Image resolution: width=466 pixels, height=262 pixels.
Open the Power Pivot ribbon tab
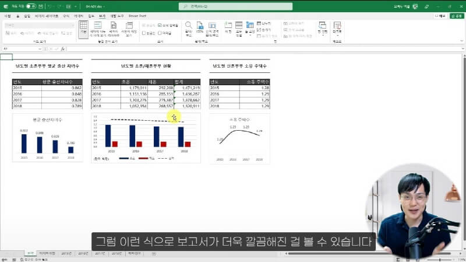click(137, 16)
